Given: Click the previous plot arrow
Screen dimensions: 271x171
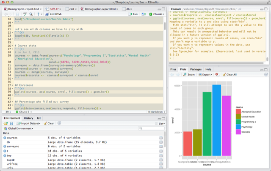Looking at the screenshot, I should click(172, 75).
